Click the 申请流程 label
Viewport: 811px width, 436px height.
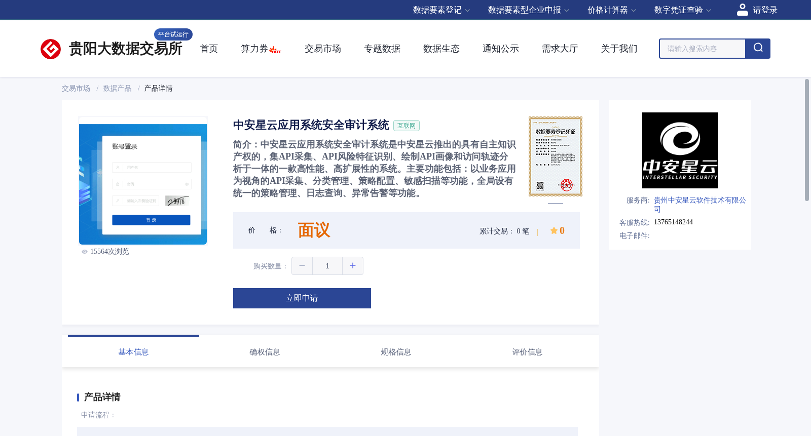coord(98,415)
